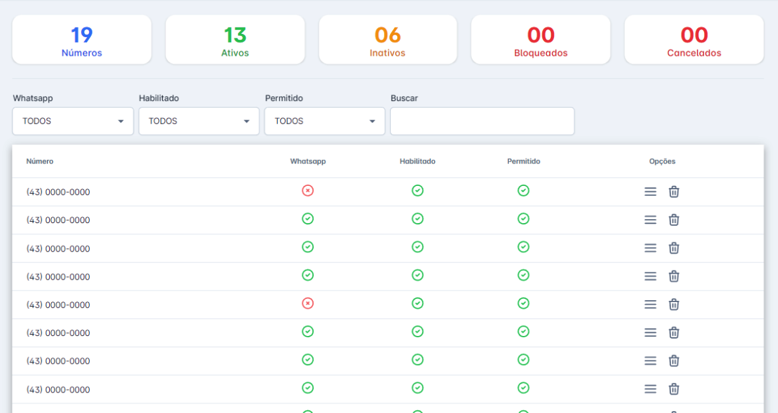Open the options menu icon in the seventh row

pos(650,361)
